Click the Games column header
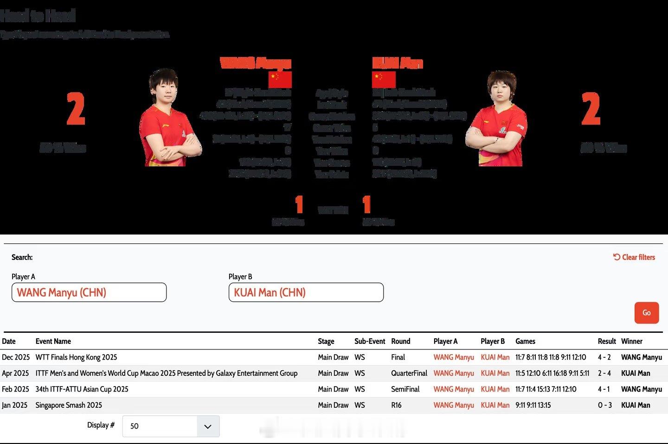The image size is (668, 444). click(x=525, y=341)
